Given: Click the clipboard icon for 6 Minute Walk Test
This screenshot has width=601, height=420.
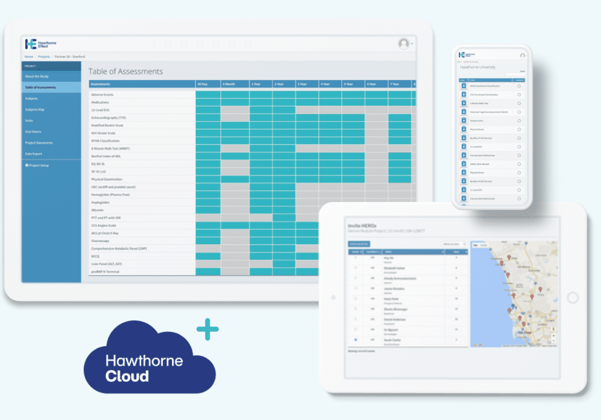Looking at the screenshot, I should coord(464,103).
